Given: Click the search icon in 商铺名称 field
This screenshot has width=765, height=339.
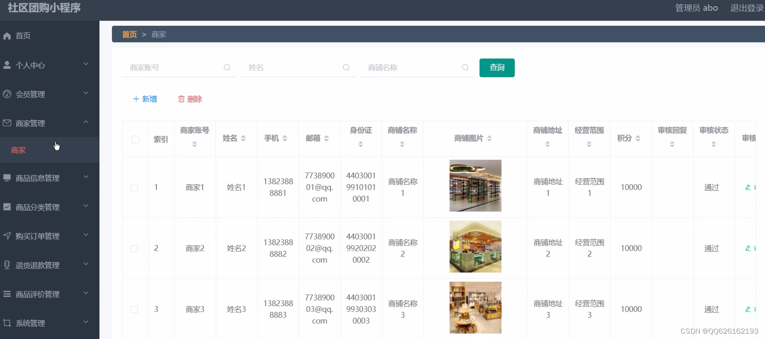Looking at the screenshot, I should pyautogui.click(x=465, y=67).
